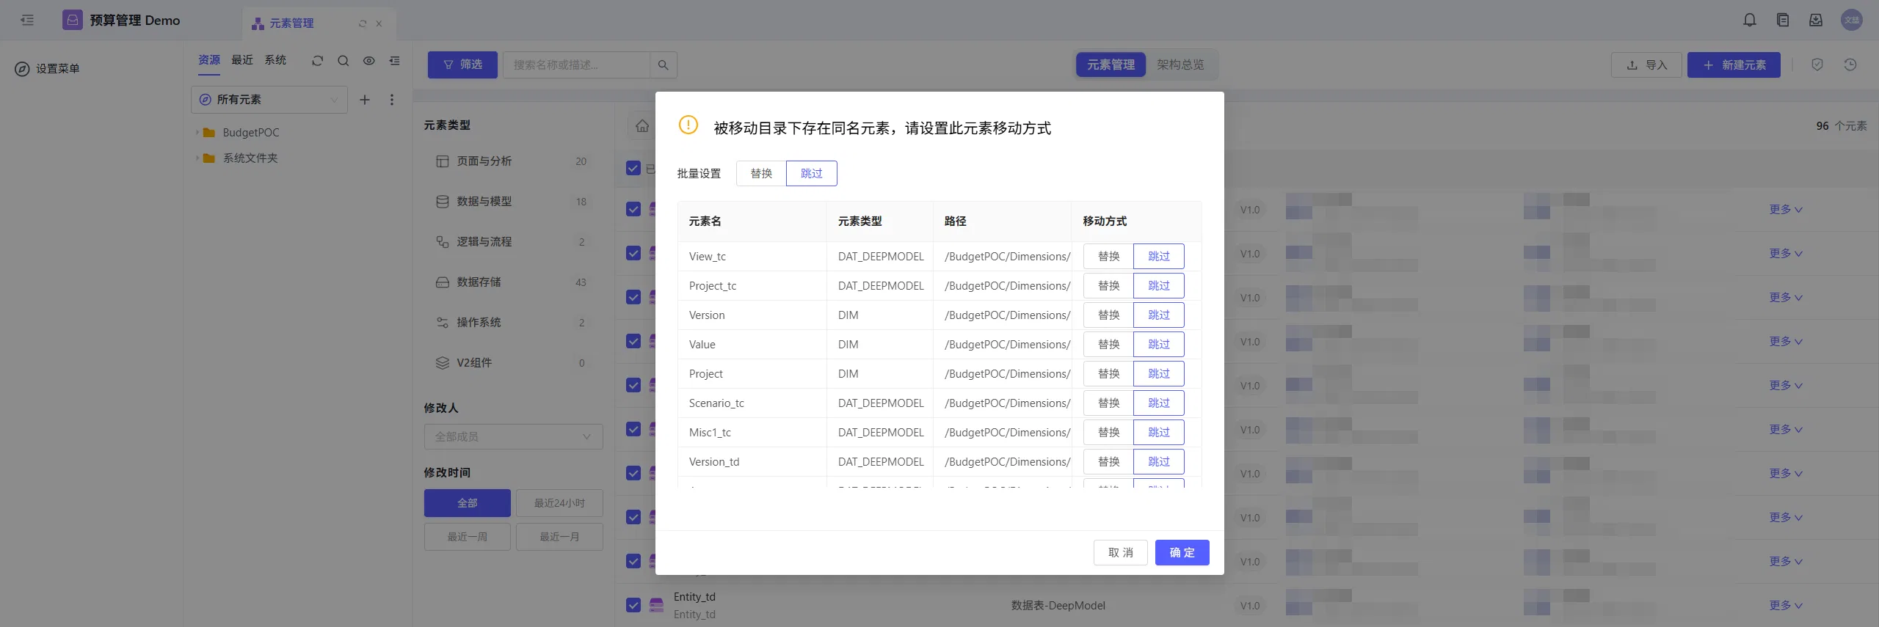This screenshot has width=1879, height=627.
Task: Expand the 系统文件夹 folder
Action: [x=197, y=158]
